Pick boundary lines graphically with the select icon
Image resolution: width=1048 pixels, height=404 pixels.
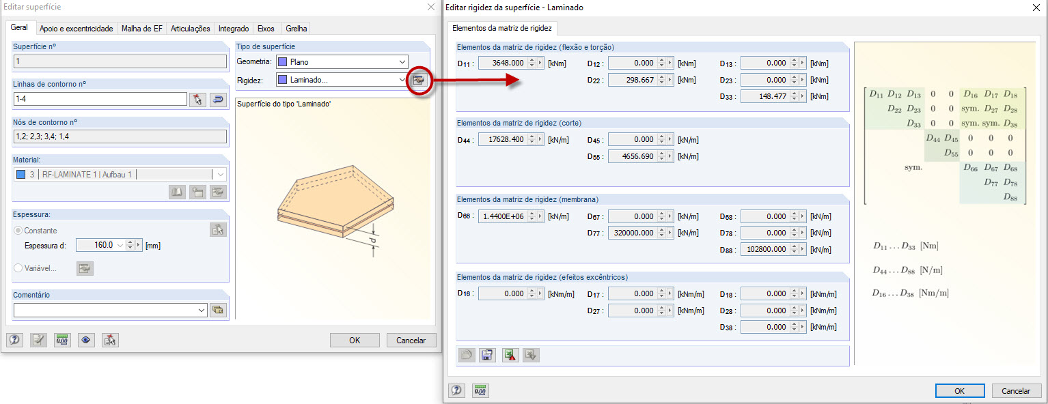click(197, 98)
